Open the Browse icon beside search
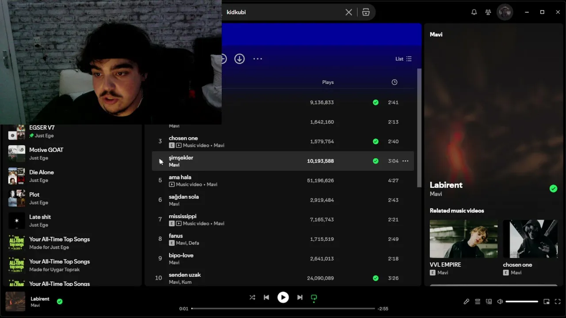The height and width of the screenshot is (318, 566). click(x=366, y=12)
